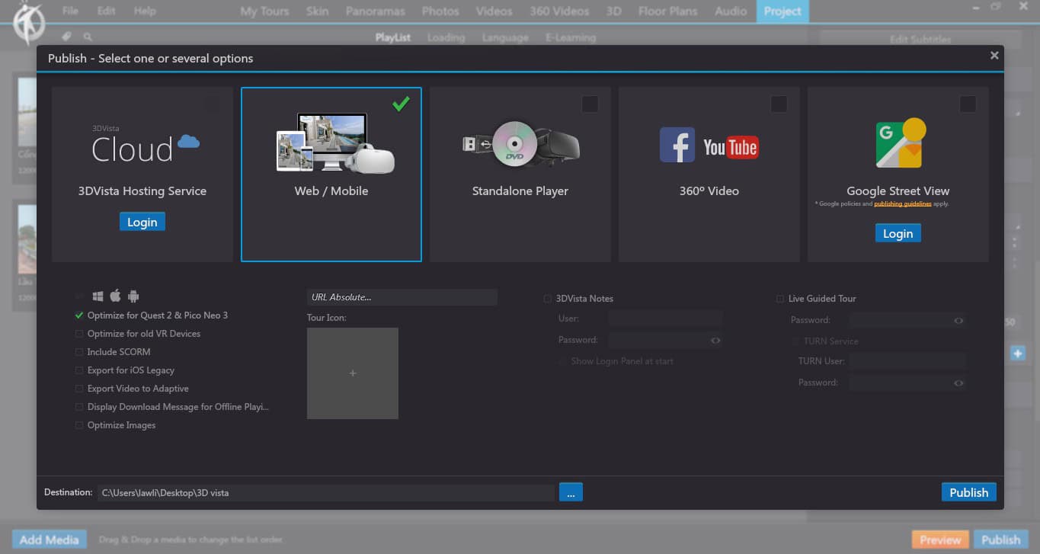This screenshot has width=1040, height=554.
Task: Click the Windows platform icon
Action: tap(98, 296)
